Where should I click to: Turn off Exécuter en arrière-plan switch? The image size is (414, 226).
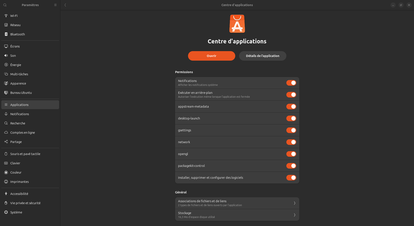tap(291, 95)
